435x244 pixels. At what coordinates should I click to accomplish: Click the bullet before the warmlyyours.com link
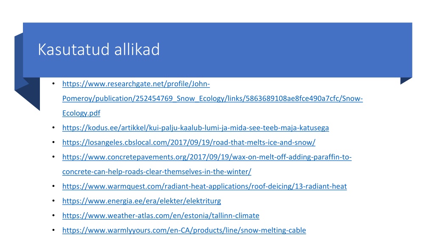click(x=54, y=230)
